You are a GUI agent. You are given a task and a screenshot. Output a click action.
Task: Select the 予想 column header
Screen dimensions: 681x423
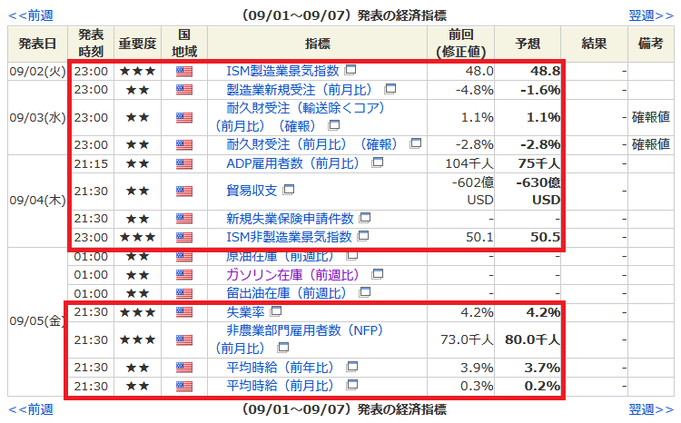(x=528, y=44)
